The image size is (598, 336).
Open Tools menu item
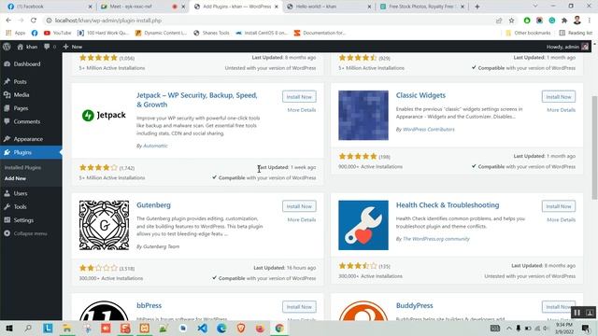pyautogui.click(x=20, y=207)
